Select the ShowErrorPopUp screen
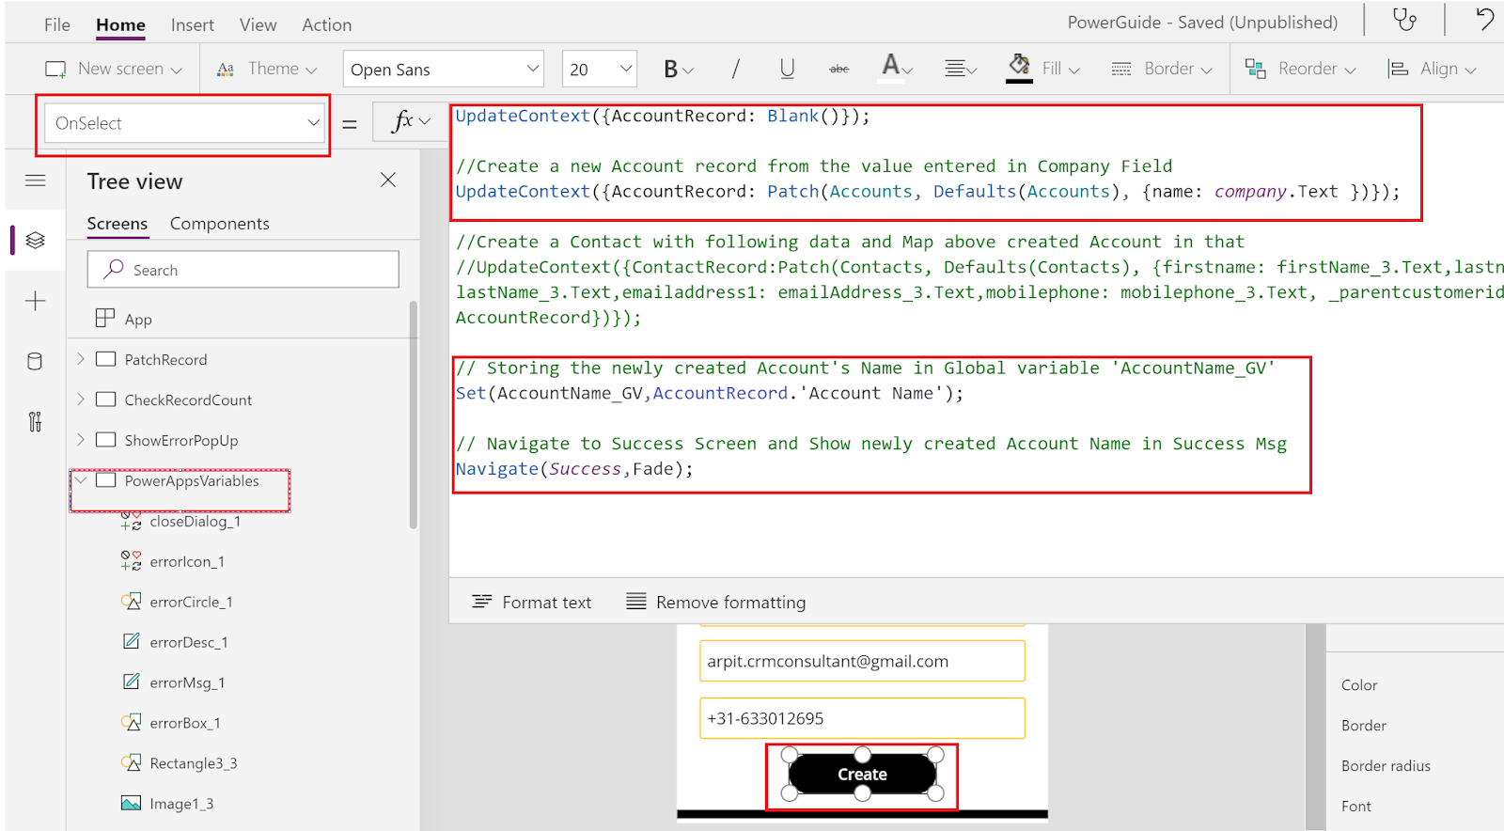 point(181,441)
